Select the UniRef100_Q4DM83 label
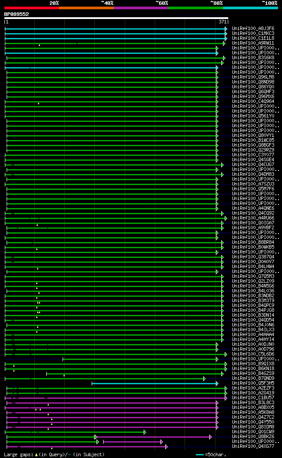The width and height of the screenshot is (282, 458). pos(253,174)
